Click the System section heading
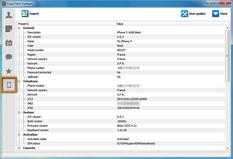The width and height of the screenshot is (233, 159). [28, 112]
